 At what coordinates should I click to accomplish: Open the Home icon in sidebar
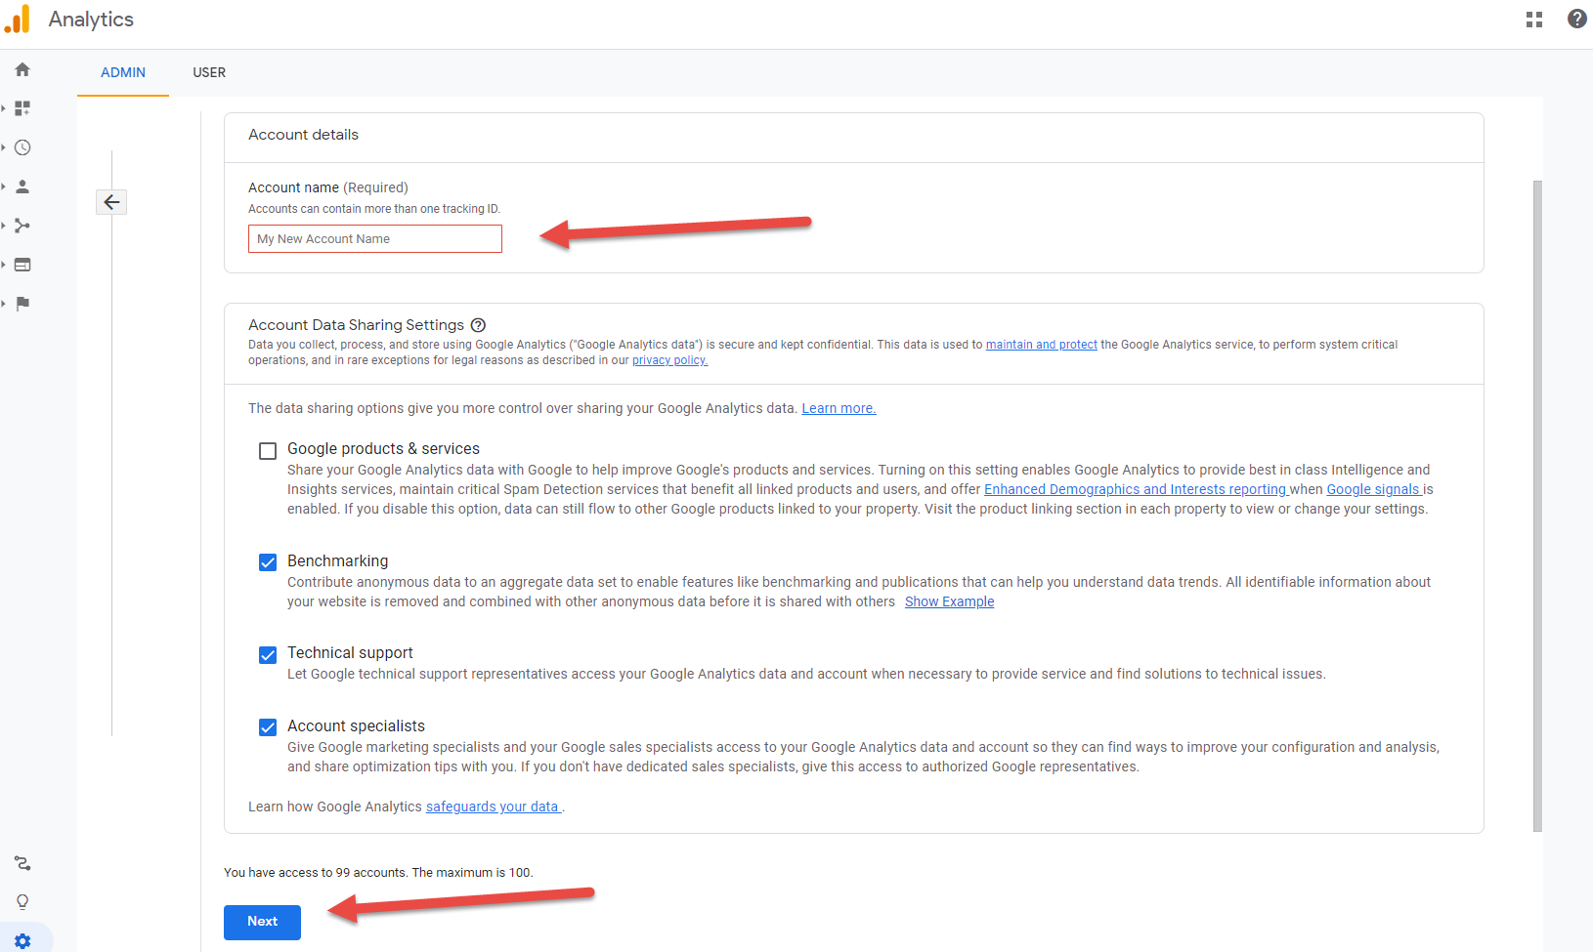point(22,69)
